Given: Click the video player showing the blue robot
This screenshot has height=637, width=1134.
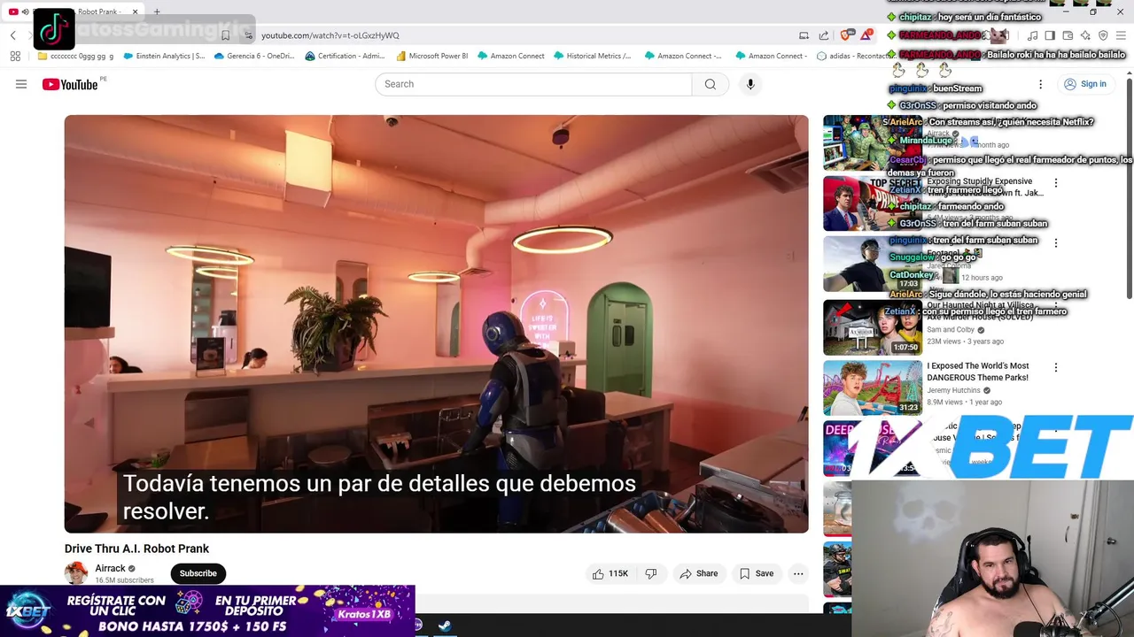Looking at the screenshot, I should 436,324.
